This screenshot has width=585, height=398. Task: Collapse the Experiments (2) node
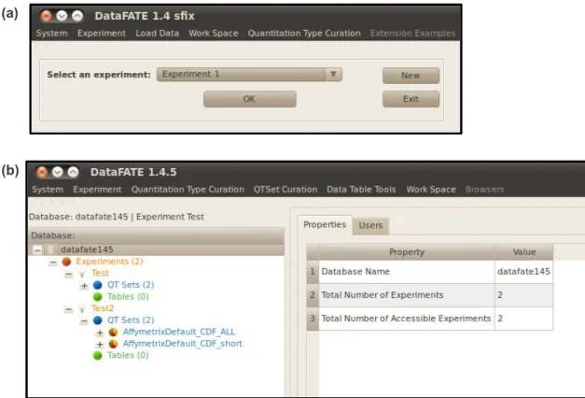coord(53,263)
